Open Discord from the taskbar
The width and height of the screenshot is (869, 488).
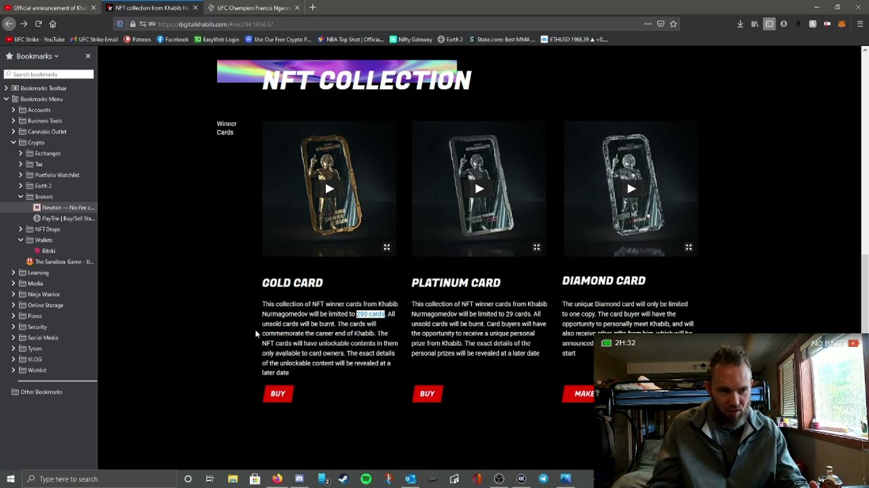tap(299, 479)
